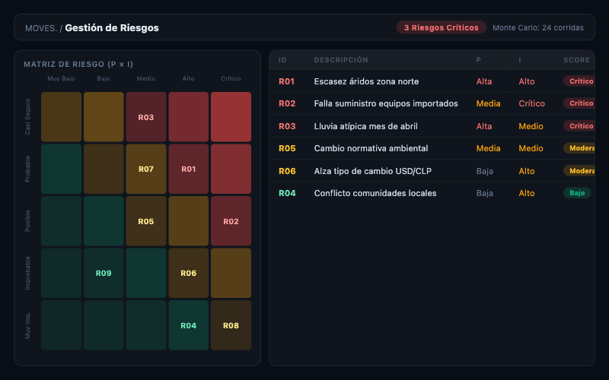Sort table by ID column header
Viewport: 609px width, 380px height.
(x=282, y=60)
